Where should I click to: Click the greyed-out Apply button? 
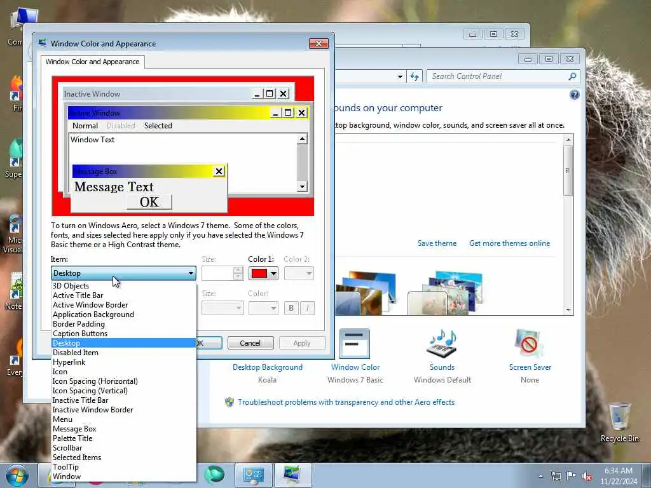[302, 343]
